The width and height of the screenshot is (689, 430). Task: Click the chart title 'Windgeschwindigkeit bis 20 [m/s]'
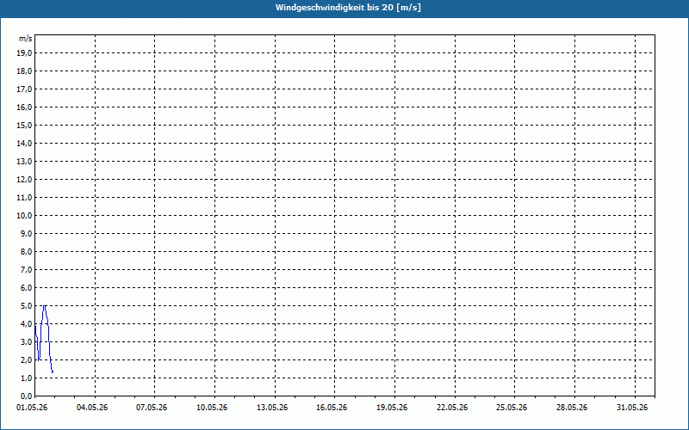pos(348,8)
